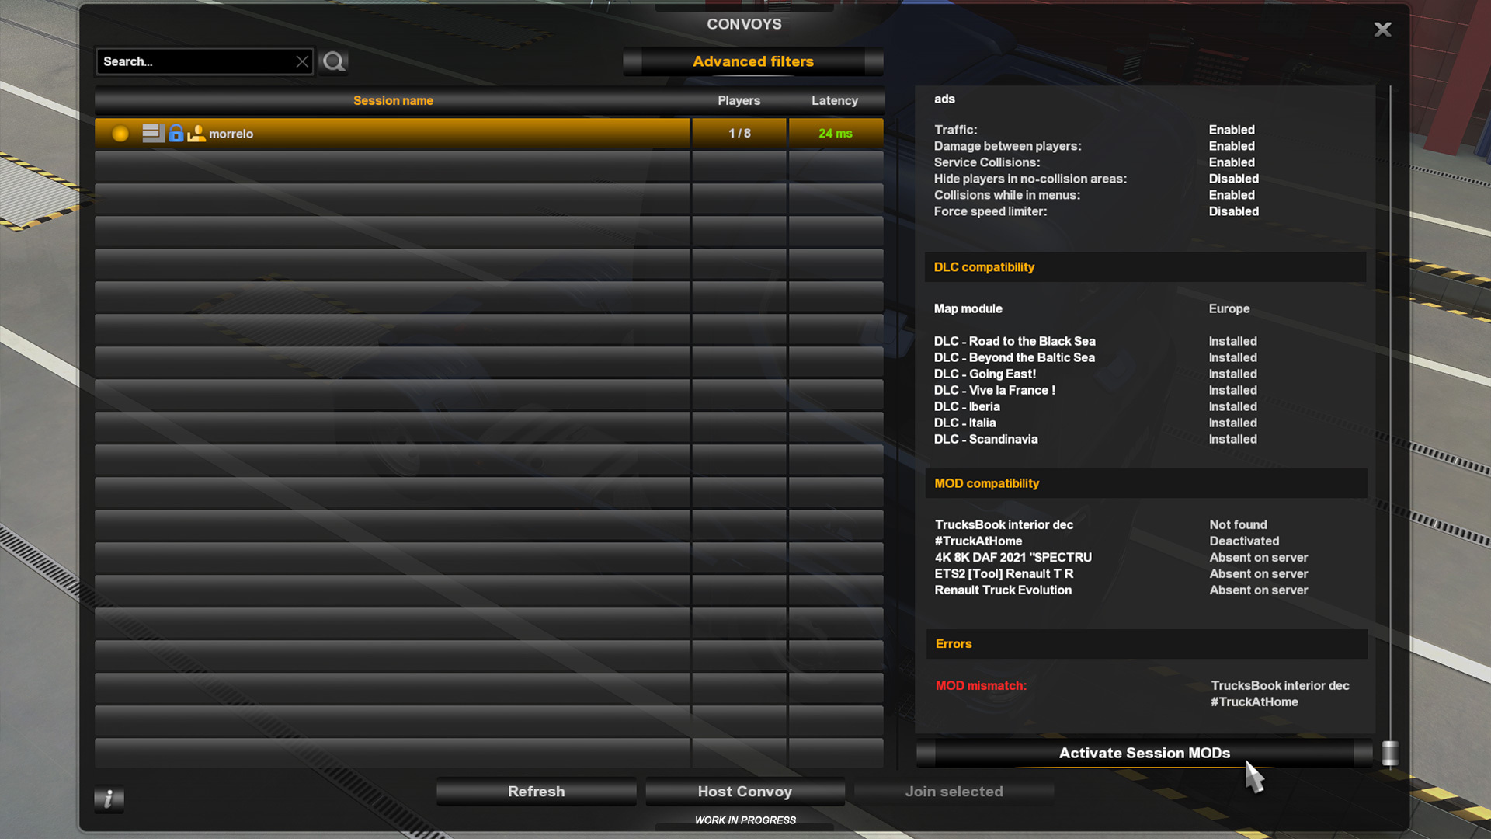
Task: Click the friends/player icon on morrelo session
Action: tap(196, 133)
